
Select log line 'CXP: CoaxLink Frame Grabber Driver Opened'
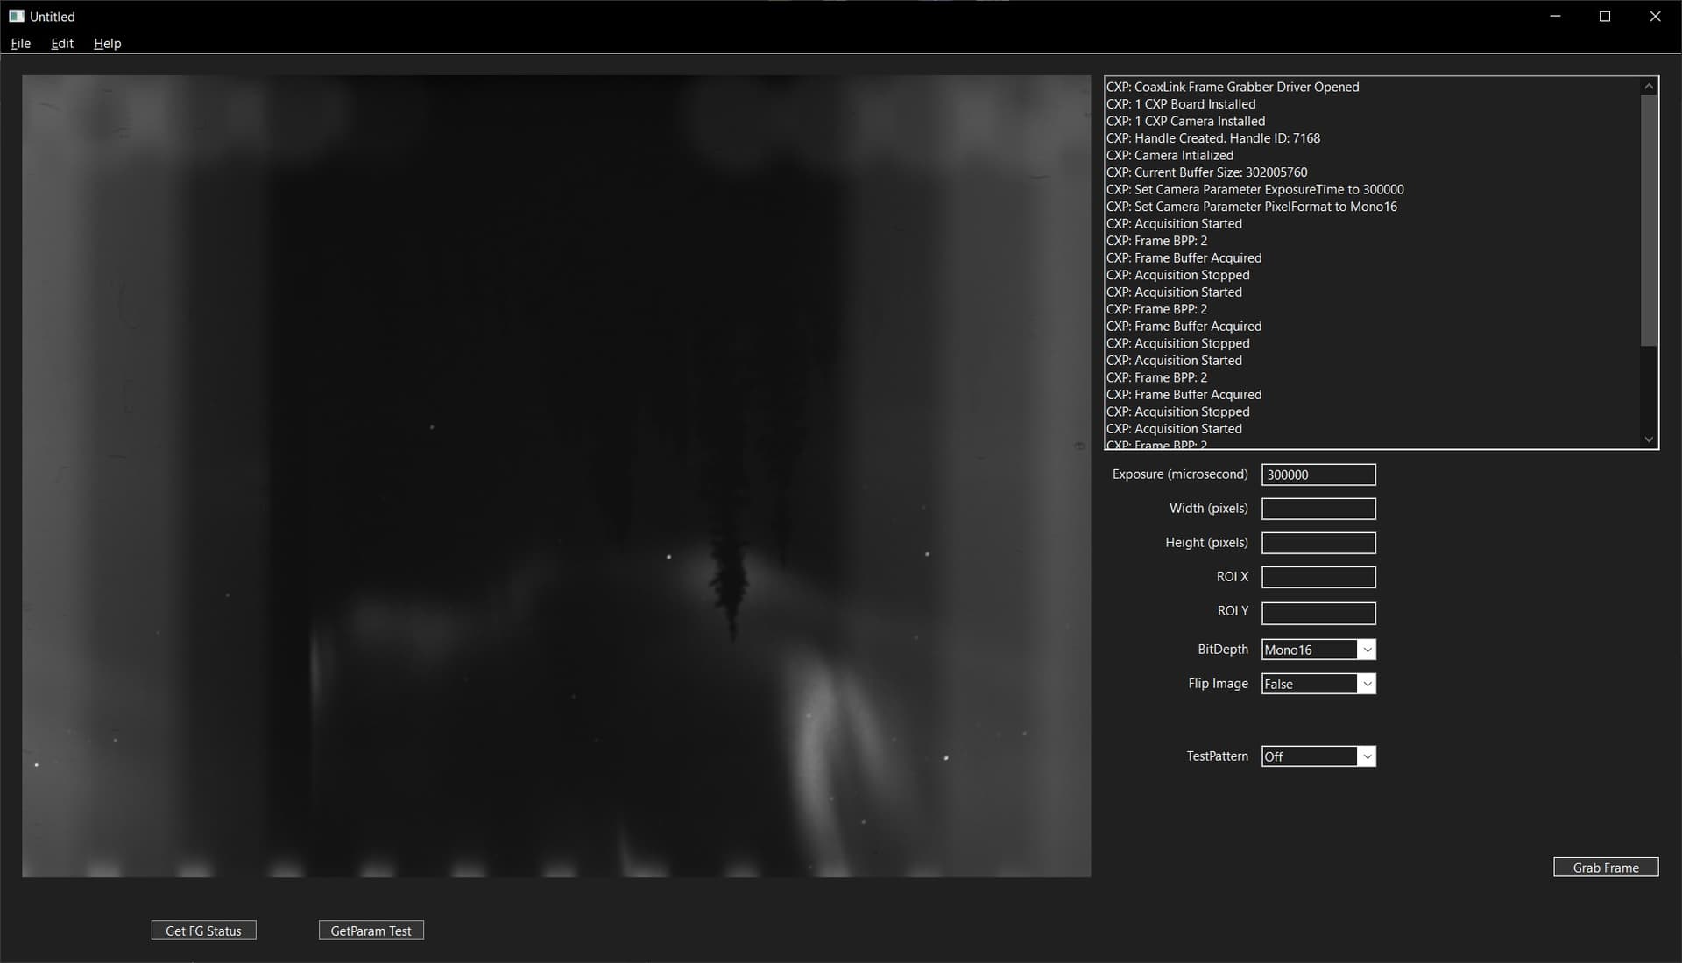click(x=1233, y=87)
